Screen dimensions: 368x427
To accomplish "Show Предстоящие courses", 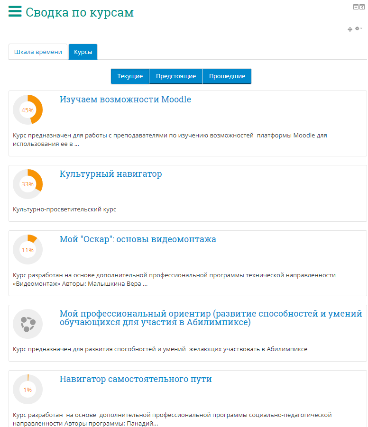I will tap(176, 76).
